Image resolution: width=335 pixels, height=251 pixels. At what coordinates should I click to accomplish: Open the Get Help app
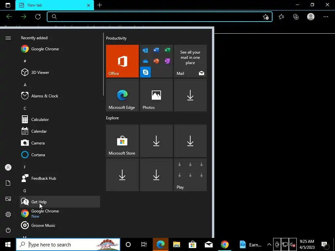[x=60, y=202]
